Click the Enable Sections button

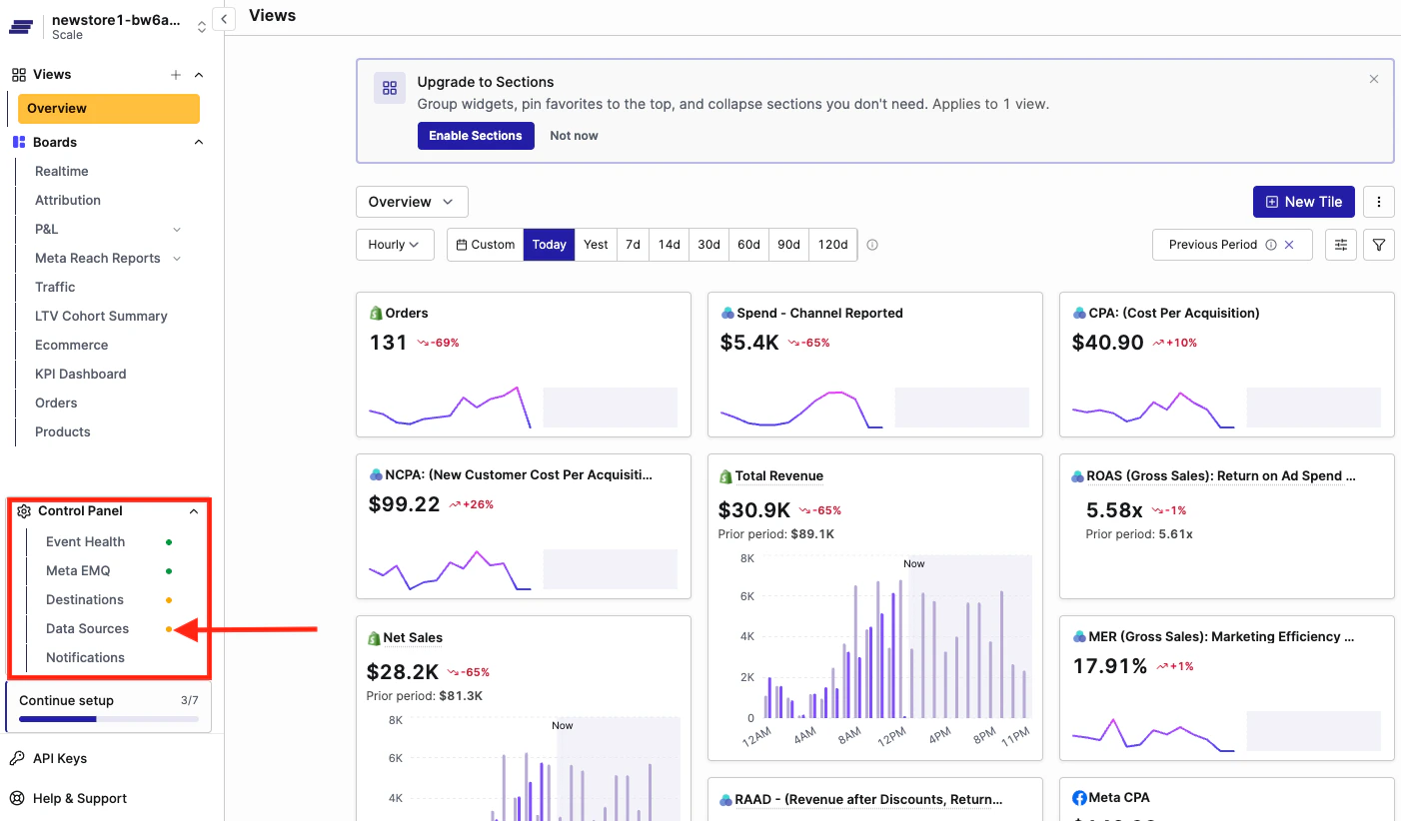(476, 136)
